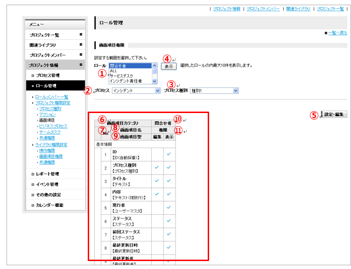Open ライブラリ権限設定 link
The height and width of the screenshot is (269, 351).
[x=51, y=145]
